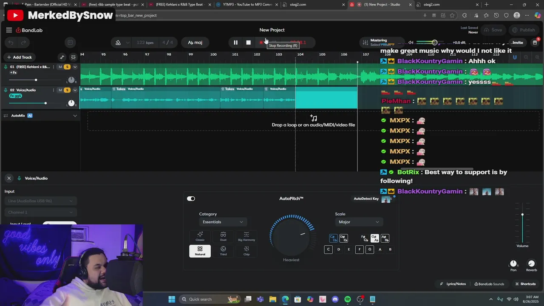The height and width of the screenshot is (306, 544).
Task: Toggle the AutoPitch on/off switch
Action: [191, 198]
